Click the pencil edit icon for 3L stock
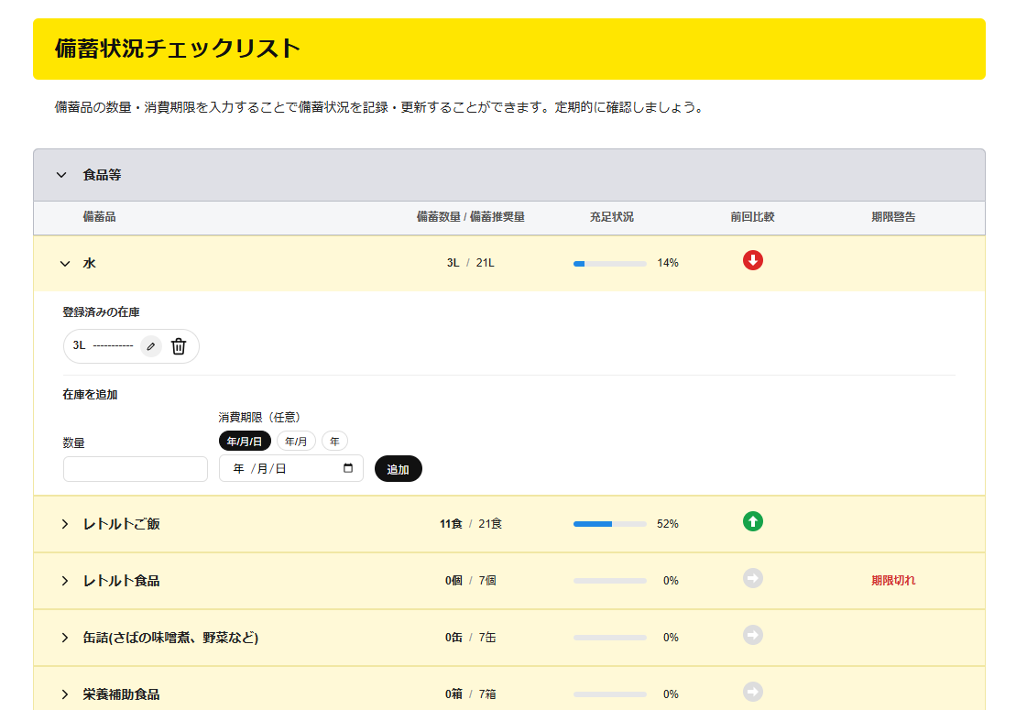 151,346
